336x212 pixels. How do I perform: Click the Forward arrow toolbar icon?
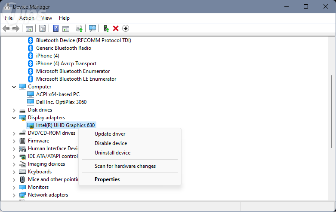[x=16, y=28]
